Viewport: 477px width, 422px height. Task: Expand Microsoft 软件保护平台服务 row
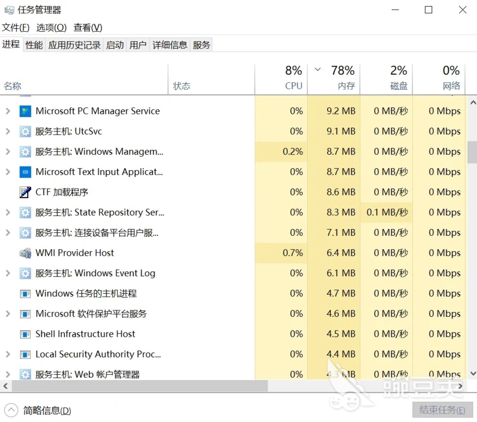tap(8, 314)
